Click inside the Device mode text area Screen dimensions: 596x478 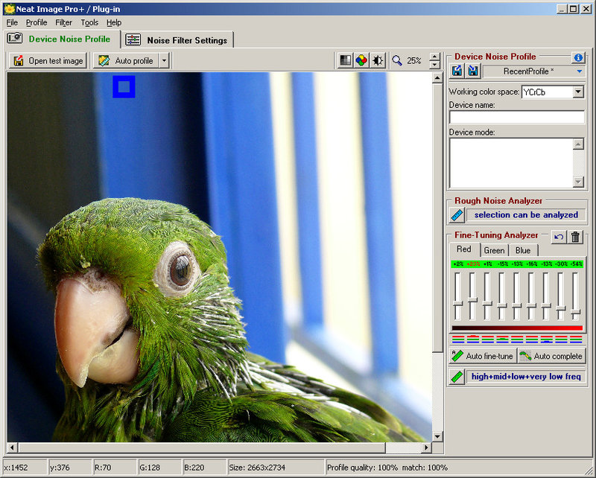tap(511, 163)
